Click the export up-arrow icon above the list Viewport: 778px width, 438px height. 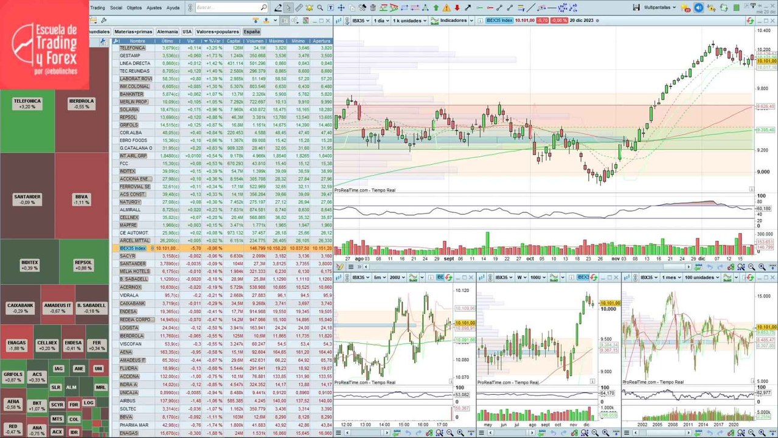[x=266, y=21]
